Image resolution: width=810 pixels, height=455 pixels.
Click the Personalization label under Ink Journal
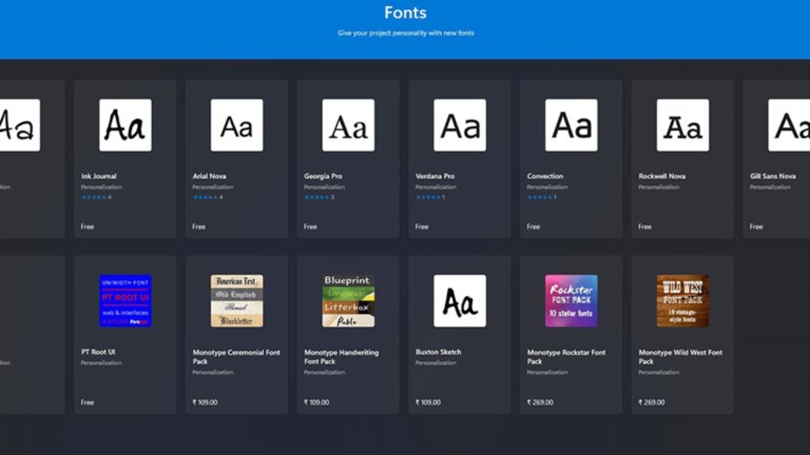(x=102, y=187)
